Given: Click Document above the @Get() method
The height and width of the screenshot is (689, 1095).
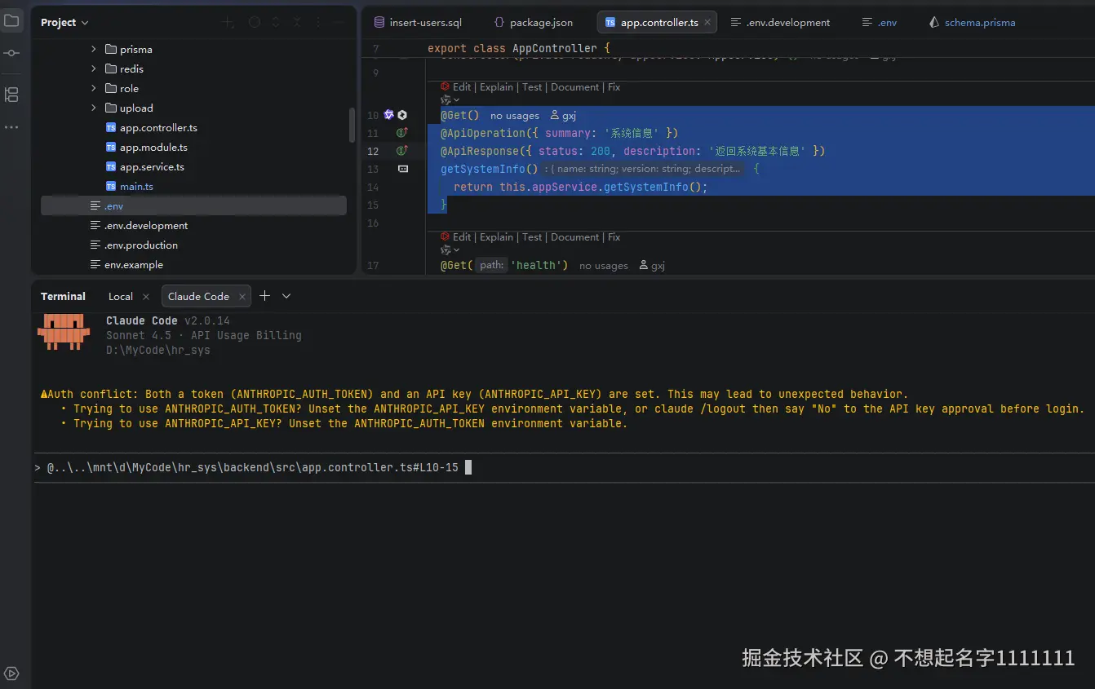Looking at the screenshot, I should [575, 87].
